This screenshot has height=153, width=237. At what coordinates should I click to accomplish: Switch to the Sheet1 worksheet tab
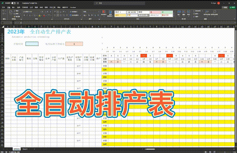[x=25, y=149]
